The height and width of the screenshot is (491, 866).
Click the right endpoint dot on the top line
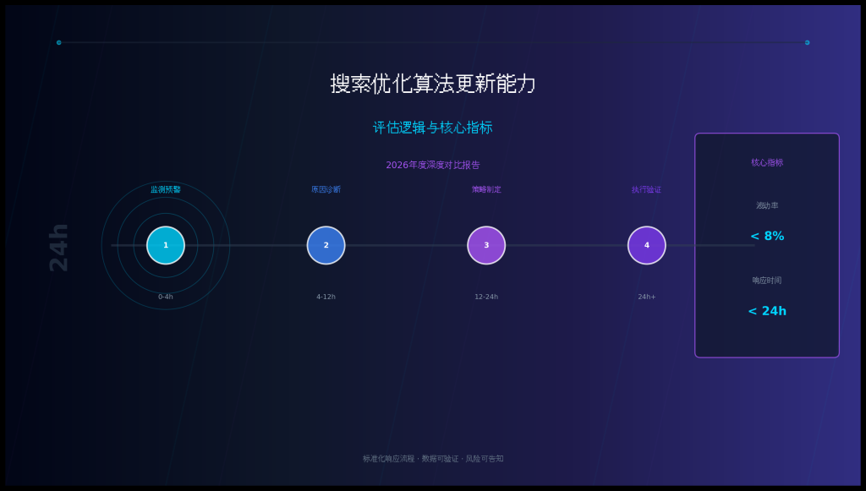[808, 41]
